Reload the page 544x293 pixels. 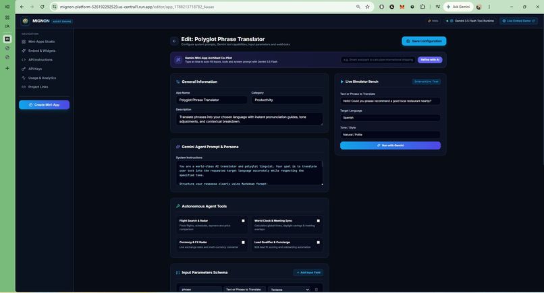tap(43, 7)
